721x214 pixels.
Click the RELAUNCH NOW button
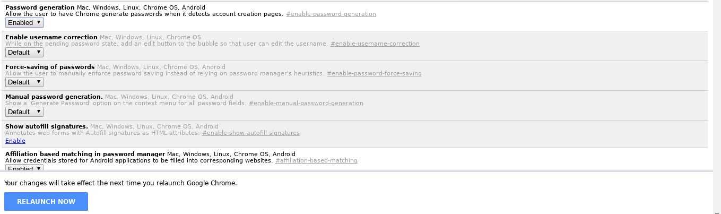[x=46, y=201]
